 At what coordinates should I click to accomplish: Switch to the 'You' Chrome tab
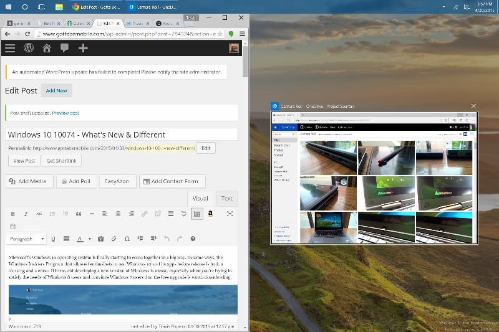[167, 24]
